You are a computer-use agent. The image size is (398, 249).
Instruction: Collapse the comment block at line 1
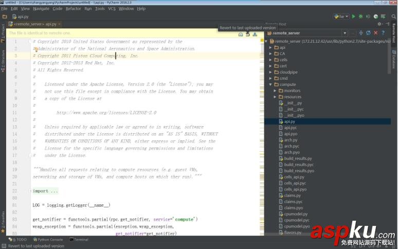(x=30, y=41)
